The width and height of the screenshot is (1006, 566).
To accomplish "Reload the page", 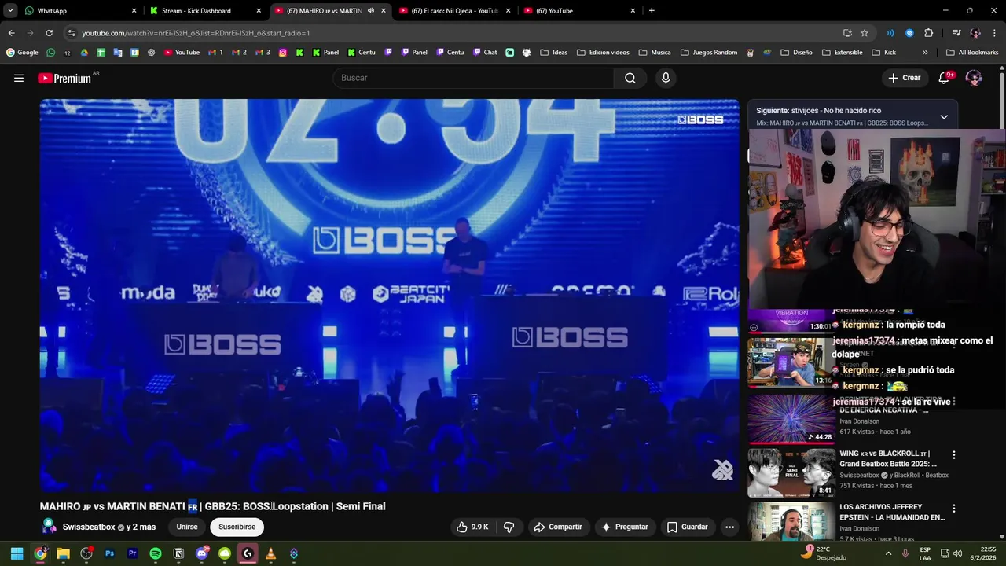I will [x=49, y=33].
